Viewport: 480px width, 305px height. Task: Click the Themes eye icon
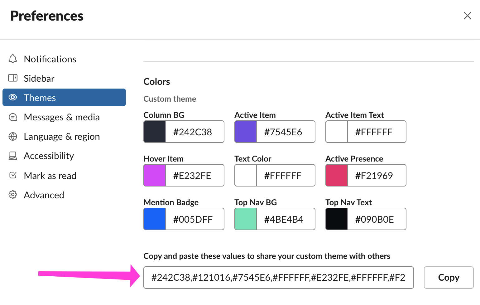[x=13, y=97]
